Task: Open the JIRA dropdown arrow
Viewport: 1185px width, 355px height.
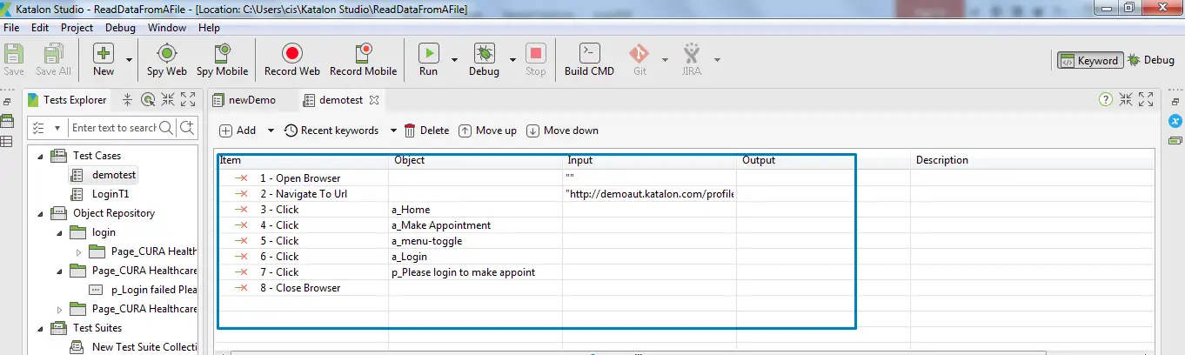Action: click(718, 60)
